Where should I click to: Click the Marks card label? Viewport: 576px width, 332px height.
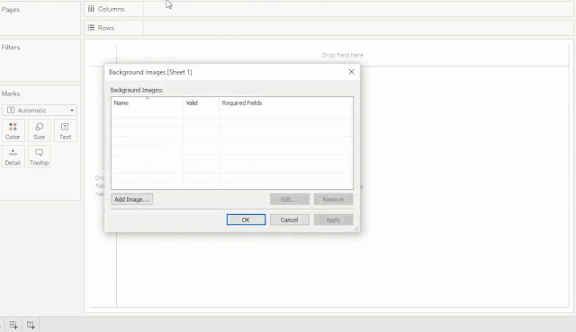pos(11,94)
